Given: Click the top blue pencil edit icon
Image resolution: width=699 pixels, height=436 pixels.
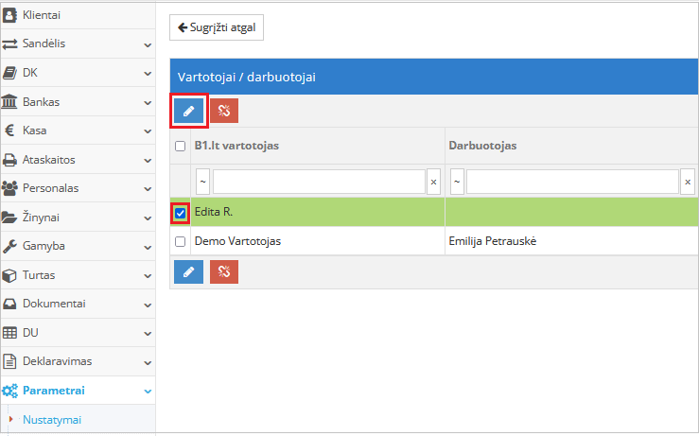Looking at the screenshot, I should (x=189, y=111).
